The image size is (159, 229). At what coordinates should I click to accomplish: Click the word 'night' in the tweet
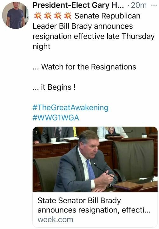point(42,46)
